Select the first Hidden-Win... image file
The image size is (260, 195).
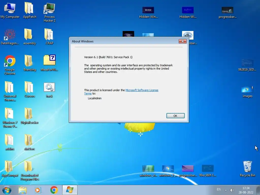click(148, 12)
